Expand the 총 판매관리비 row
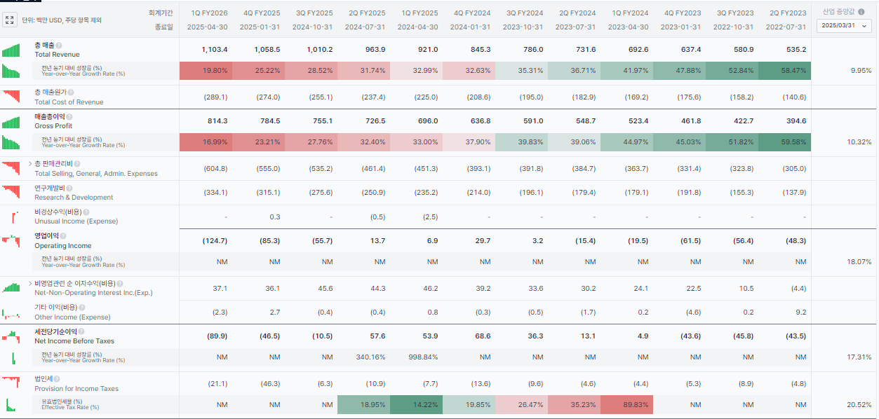Viewport: 879px width, 419px height. tap(30, 164)
